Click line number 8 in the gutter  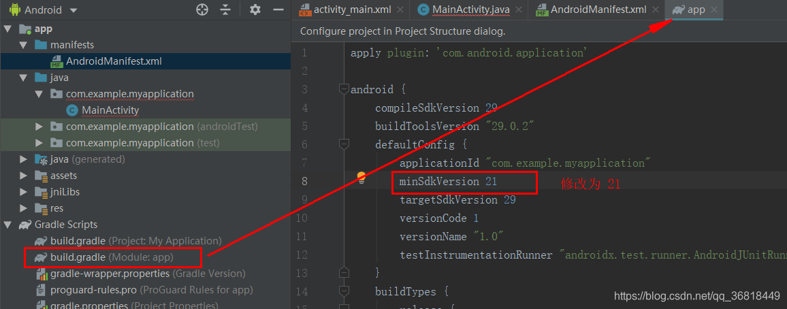pos(305,181)
